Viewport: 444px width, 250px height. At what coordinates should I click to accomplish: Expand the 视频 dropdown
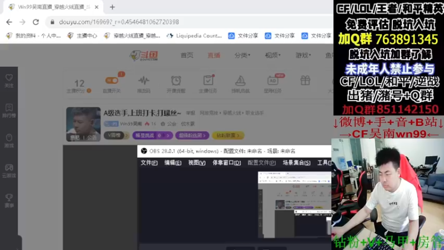coord(273,55)
